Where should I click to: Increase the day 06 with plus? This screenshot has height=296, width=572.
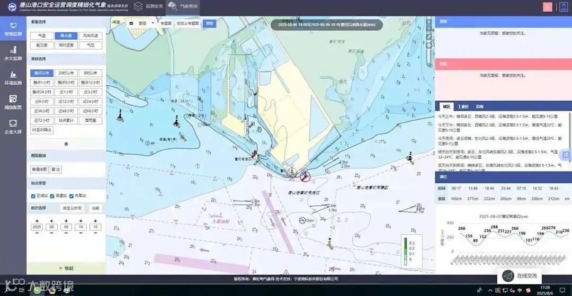(66, 221)
